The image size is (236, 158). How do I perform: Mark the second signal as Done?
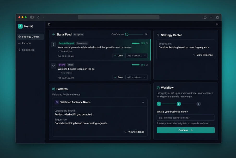point(118,77)
